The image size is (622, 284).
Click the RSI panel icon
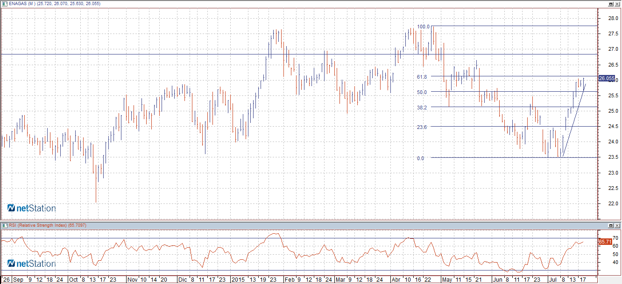click(3, 225)
